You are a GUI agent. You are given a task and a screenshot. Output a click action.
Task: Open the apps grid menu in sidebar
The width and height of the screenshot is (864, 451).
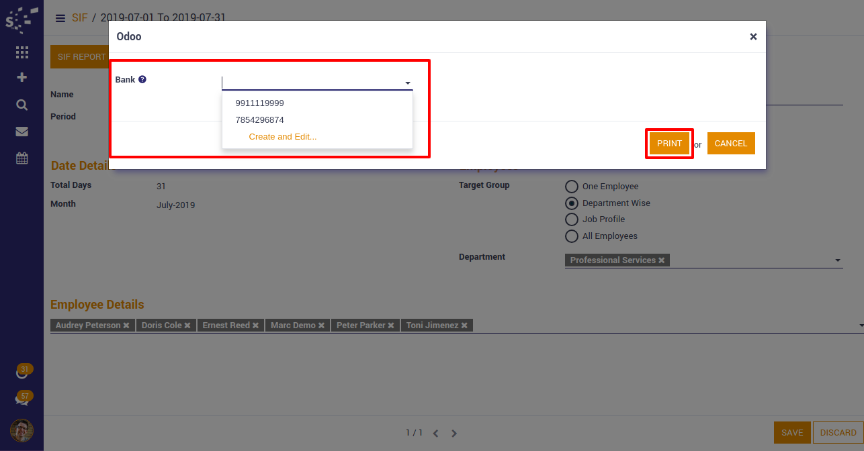click(21, 52)
